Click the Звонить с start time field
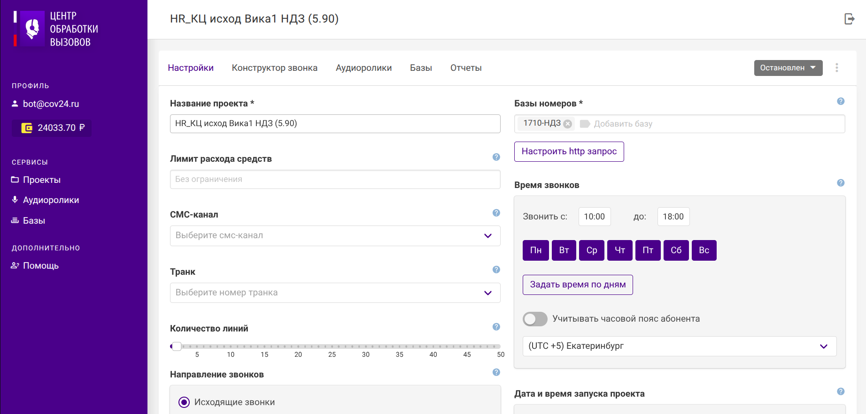This screenshot has height=414, width=866. coord(595,217)
